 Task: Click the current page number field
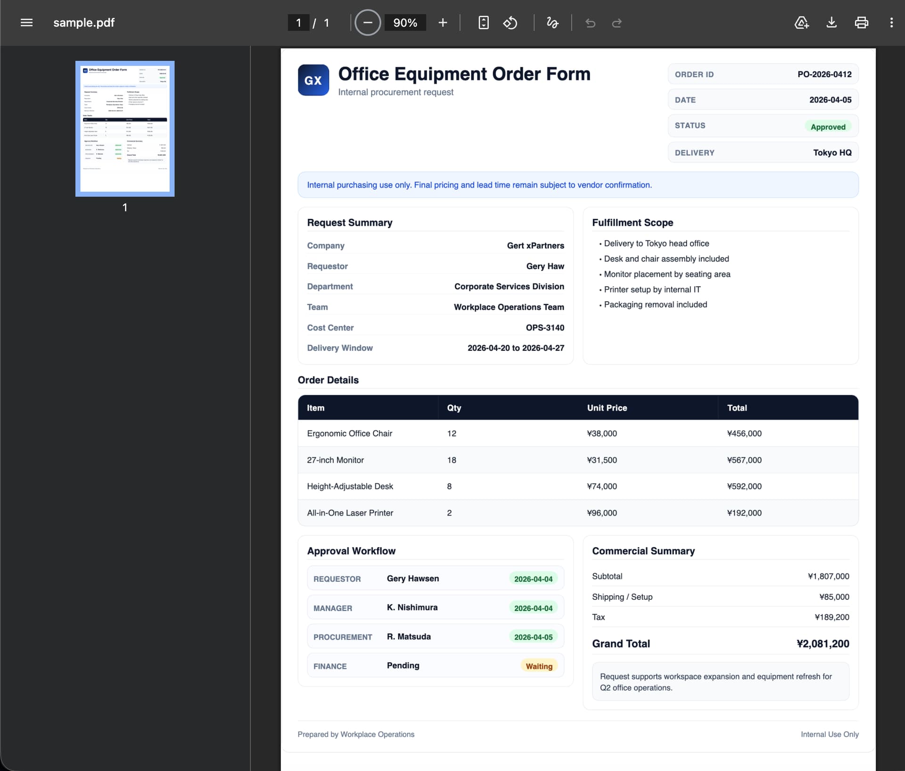pos(298,23)
